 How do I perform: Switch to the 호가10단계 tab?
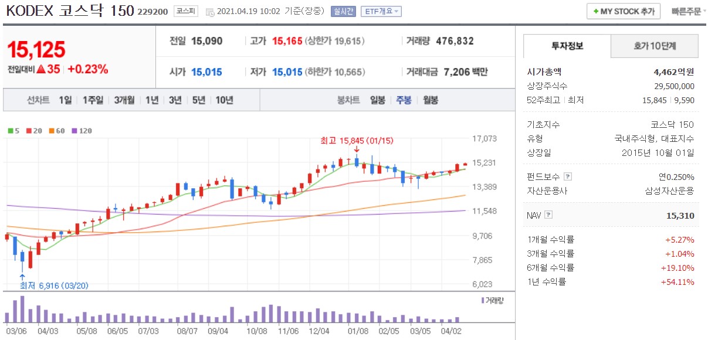click(655, 46)
